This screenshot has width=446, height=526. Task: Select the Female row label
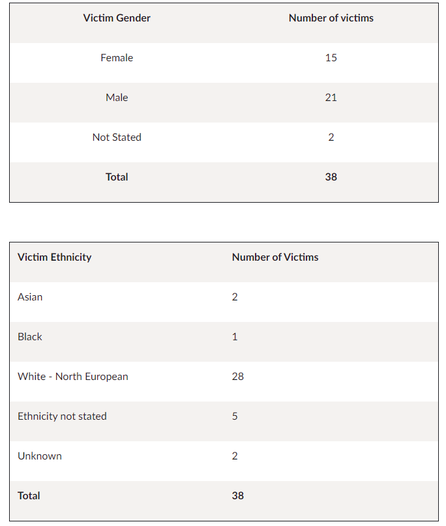click(117, 58)
